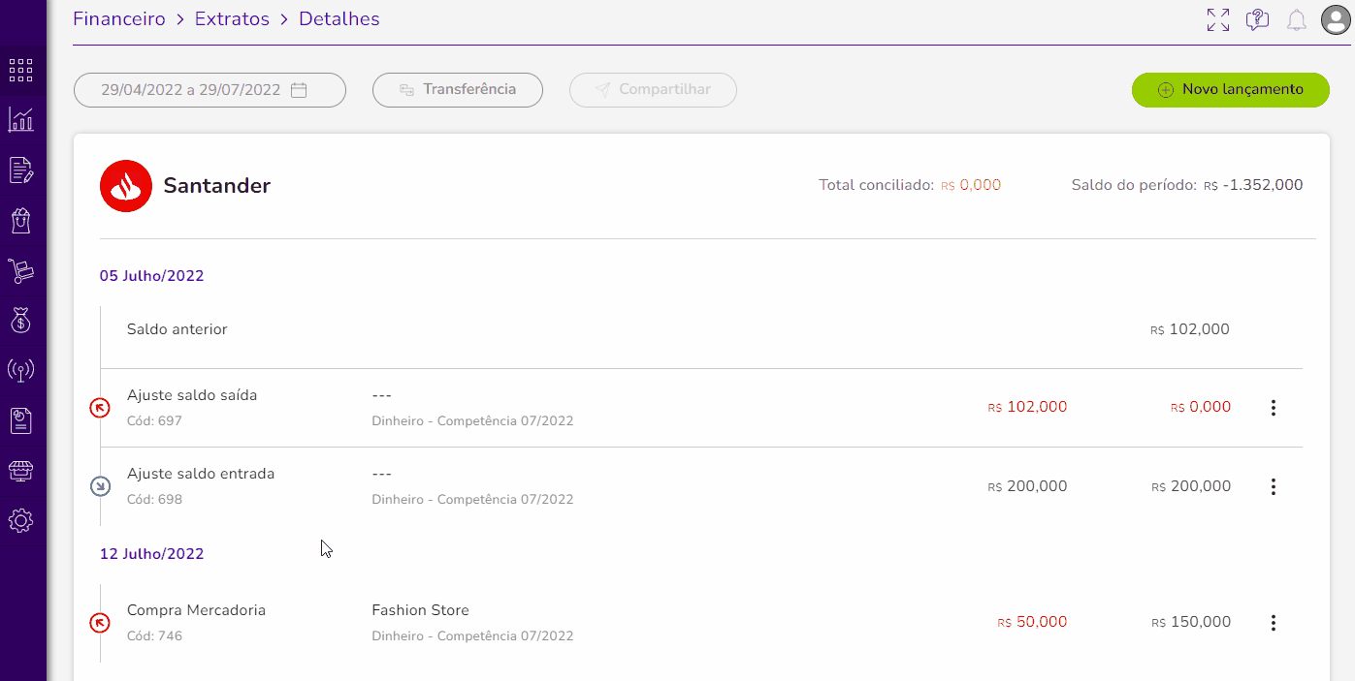
Task: Click the Santander account name
Action: click(217, 186)
